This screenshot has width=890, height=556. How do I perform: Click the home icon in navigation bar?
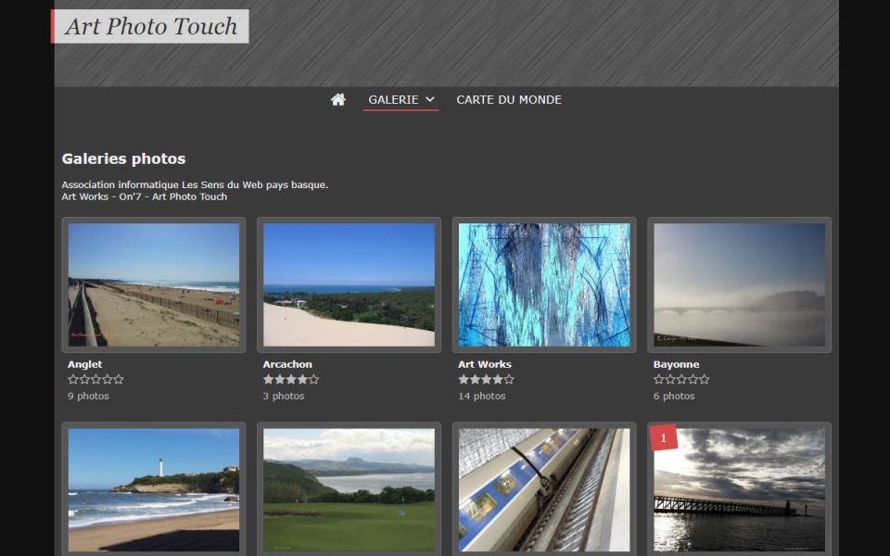coord(338,99)
